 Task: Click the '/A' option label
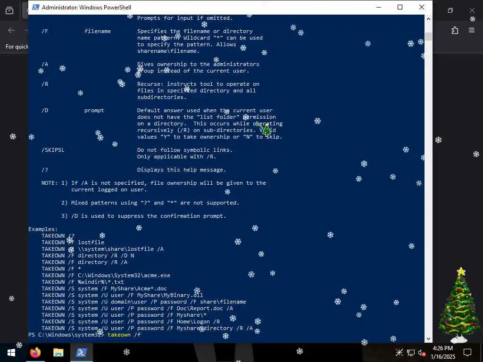click(x=45, y=64)
